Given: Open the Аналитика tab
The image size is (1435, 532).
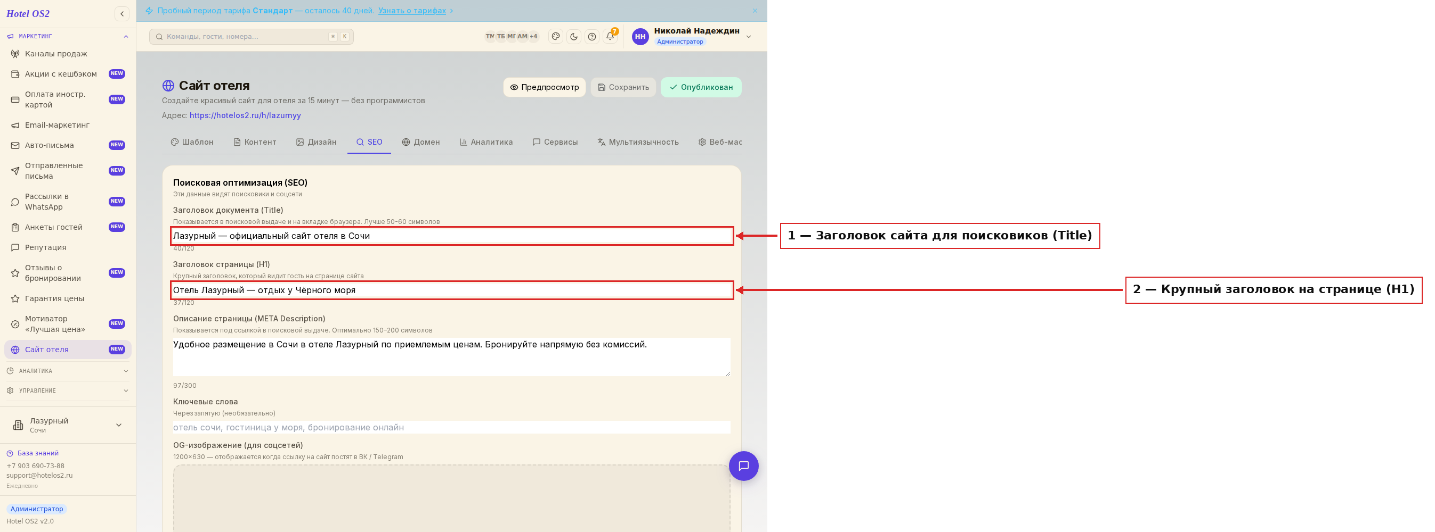Looking at the screenshot, I should (x=486, y=143).
